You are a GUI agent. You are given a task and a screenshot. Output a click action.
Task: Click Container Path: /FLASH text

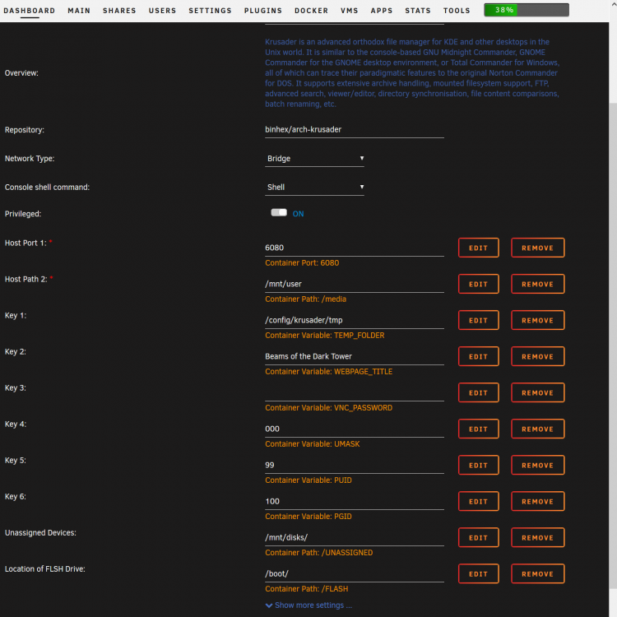[x=307, y=589]
